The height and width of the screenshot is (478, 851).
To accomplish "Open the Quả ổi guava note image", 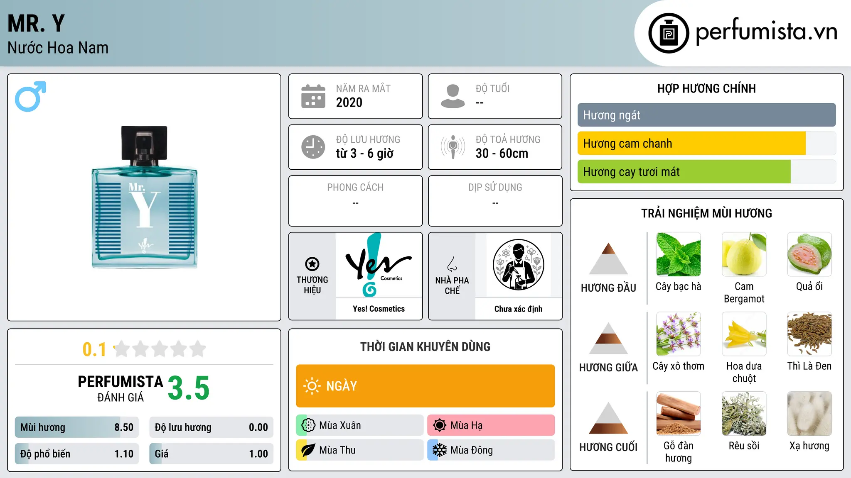I will 809,254.
